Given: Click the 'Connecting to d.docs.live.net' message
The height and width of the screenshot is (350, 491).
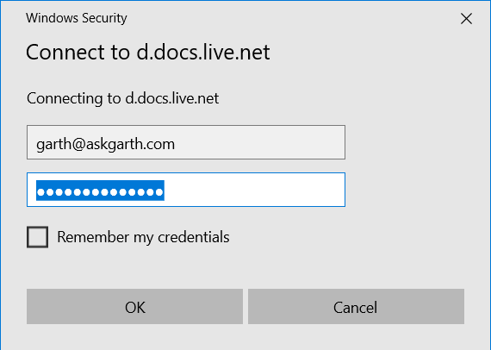Looking at the screenshot, I should [122, 98].
